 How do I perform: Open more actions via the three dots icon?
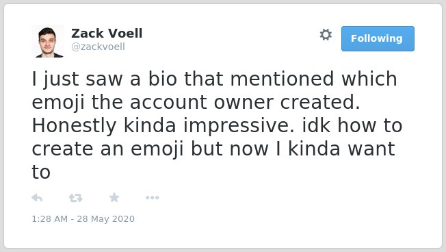[152, 197]
